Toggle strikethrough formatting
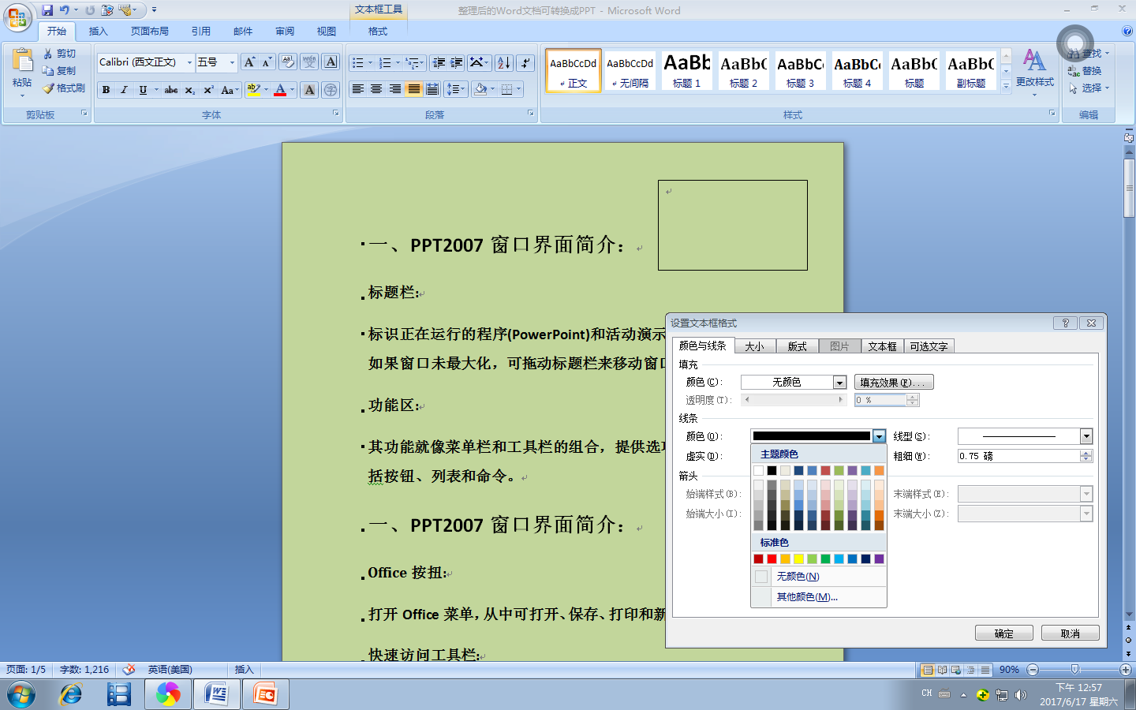This screenshot has width=1136, height=710. 171,89
